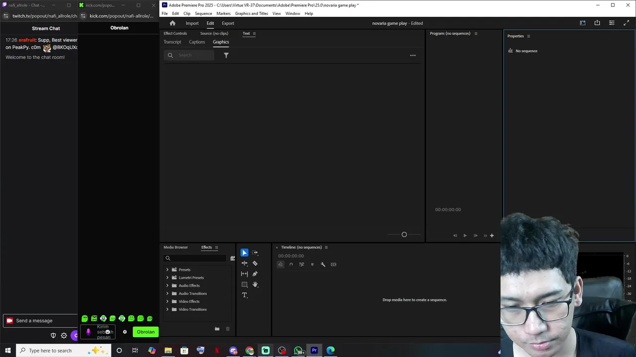Open the Effects panel menu
Image resolution: width=636 pixels, height=357 pixels.
click(216, 247)
